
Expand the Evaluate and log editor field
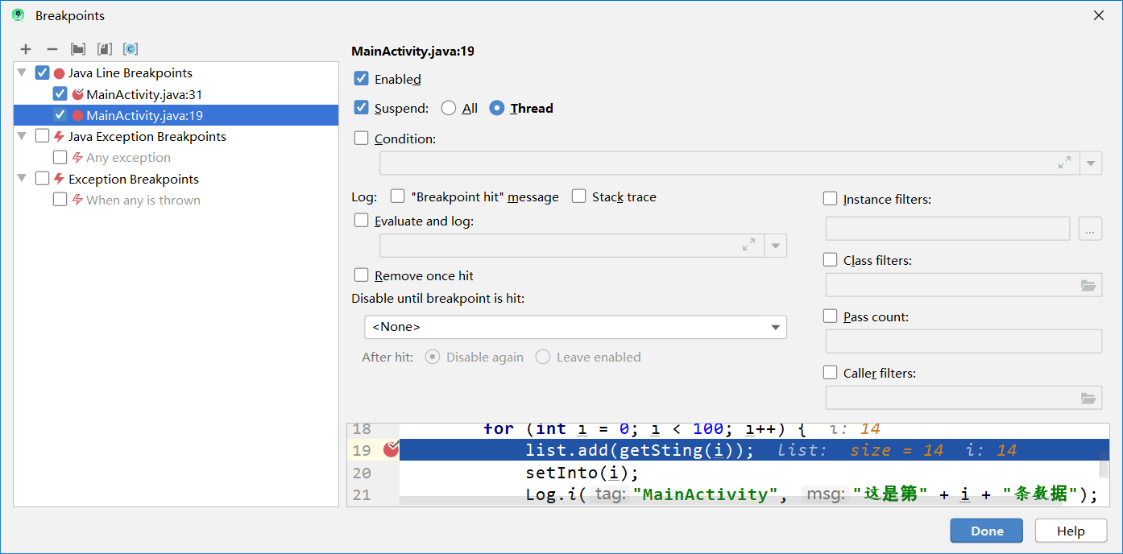click(x=749, y=245)
